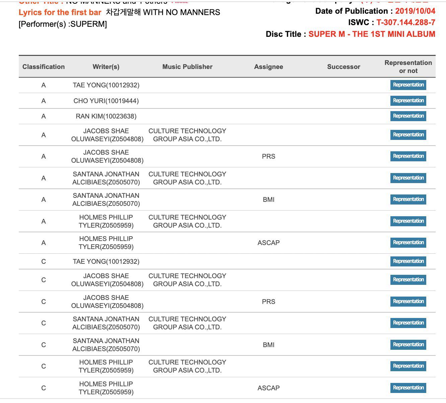Viewport: 446px width, 403px height.
Task: Select the Successor column header
Action: pyautogui.click(x=344, y=67)
